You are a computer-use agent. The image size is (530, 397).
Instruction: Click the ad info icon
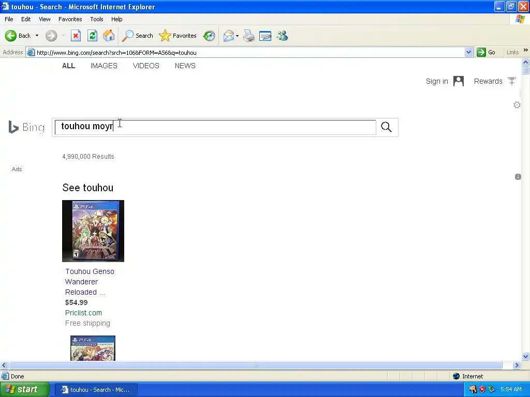[518, 177]
